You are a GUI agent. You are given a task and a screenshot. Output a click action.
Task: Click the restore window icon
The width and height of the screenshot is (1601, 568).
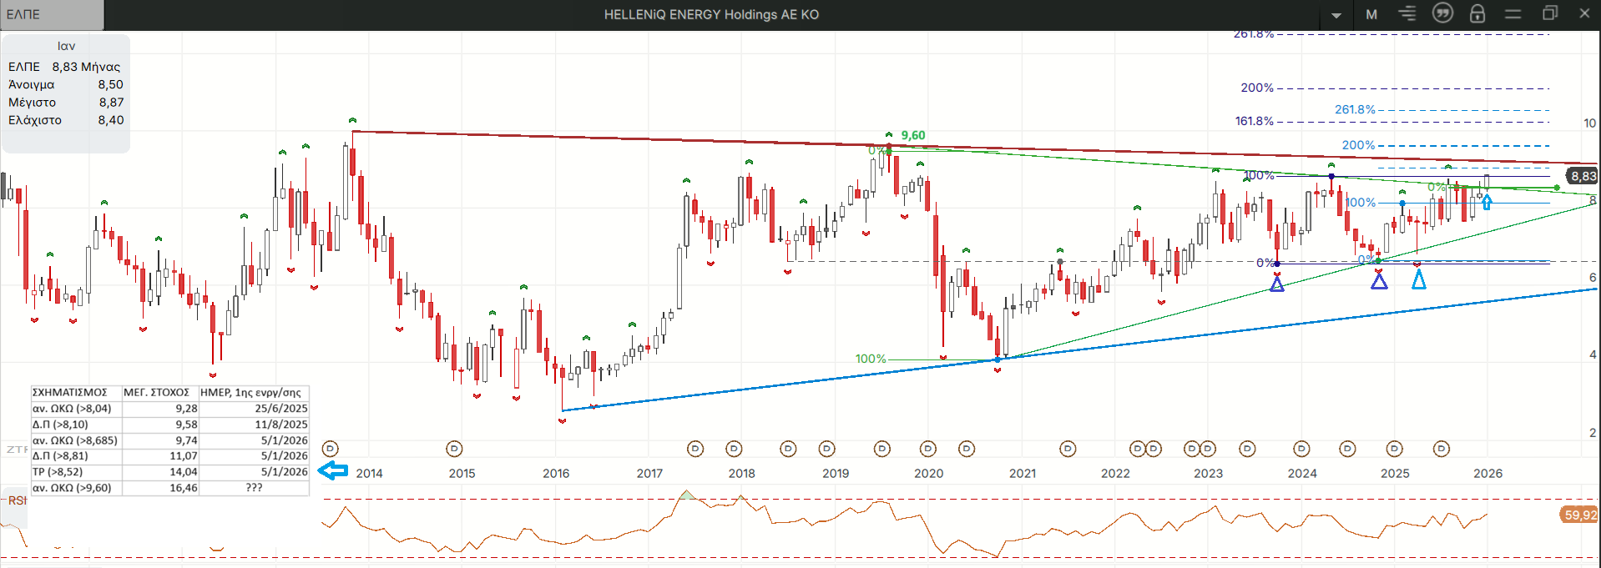point(1549,13)
